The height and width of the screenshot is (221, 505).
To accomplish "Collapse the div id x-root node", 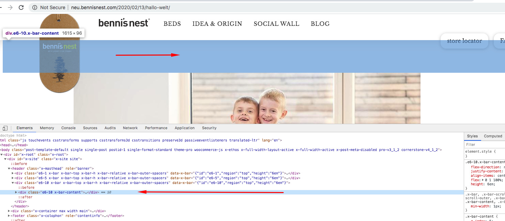I will click(x=1, y=154).
